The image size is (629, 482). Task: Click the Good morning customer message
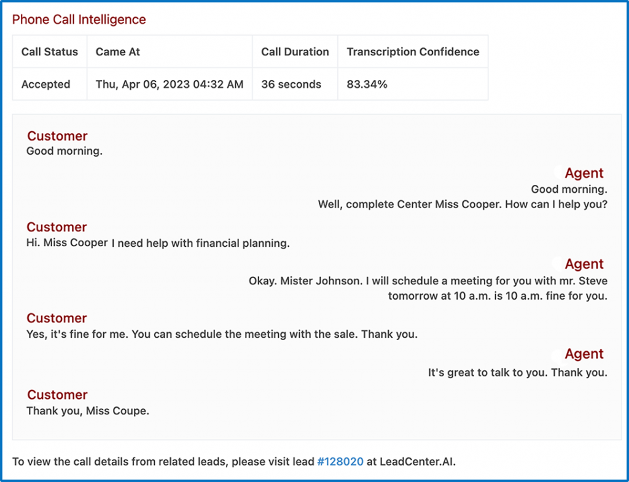pyautogui.click(x=64, y=151)
